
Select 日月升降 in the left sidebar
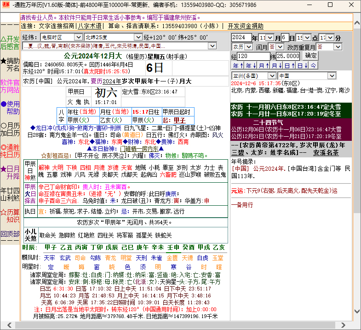(10, 172)
